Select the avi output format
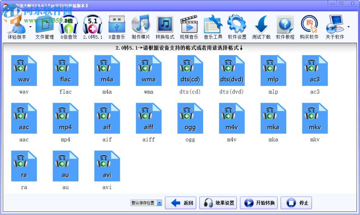This screenshot has height=215, width=360. (x=107, y=166)
